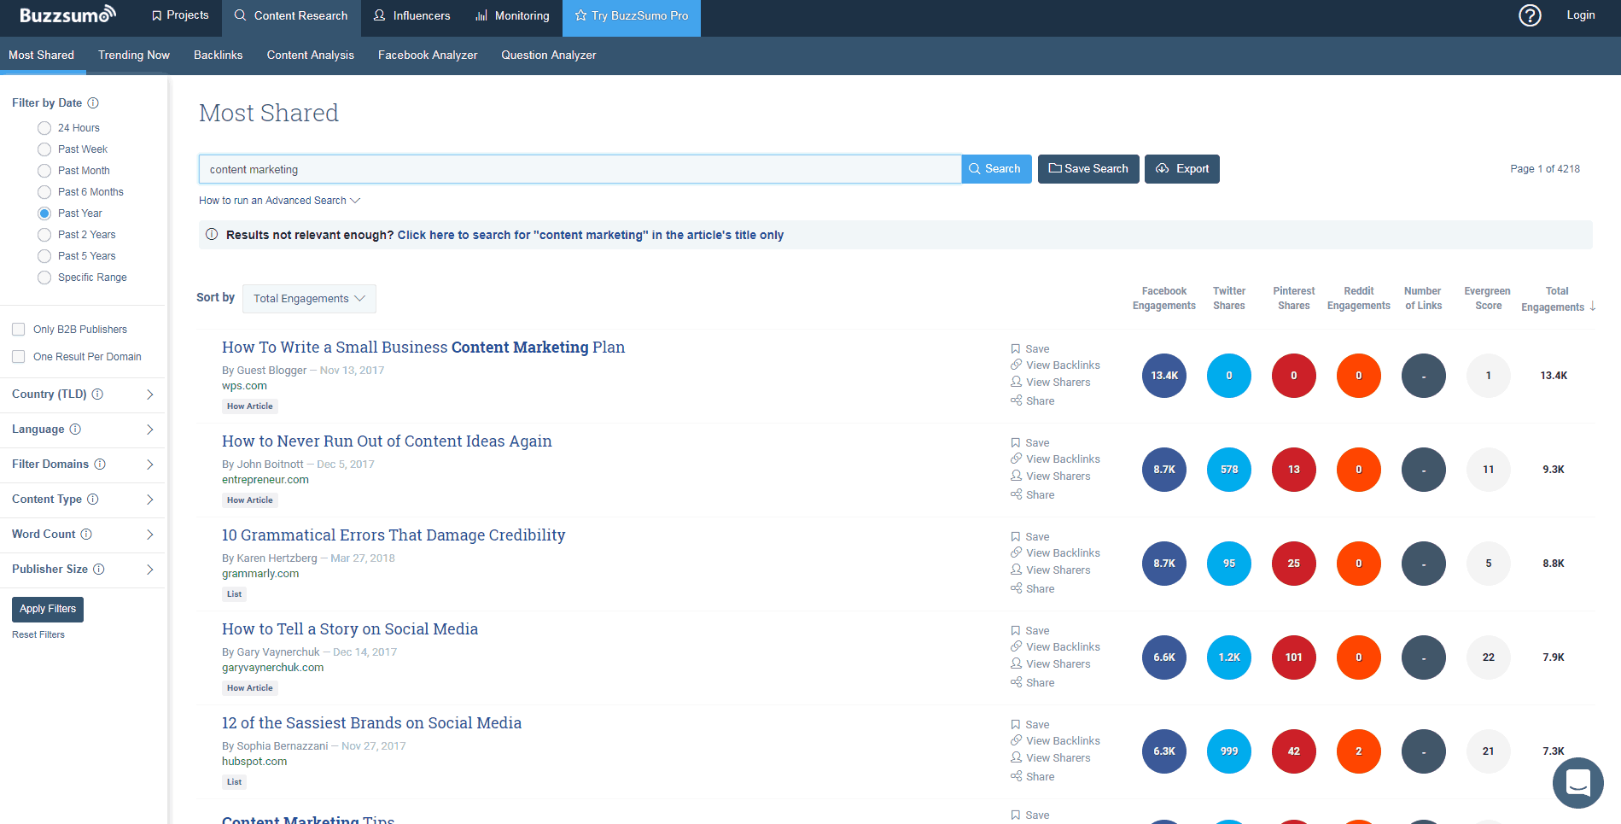1621x824 pixels.
Task: Click the Reset Filters link
Action: (38, 634)
